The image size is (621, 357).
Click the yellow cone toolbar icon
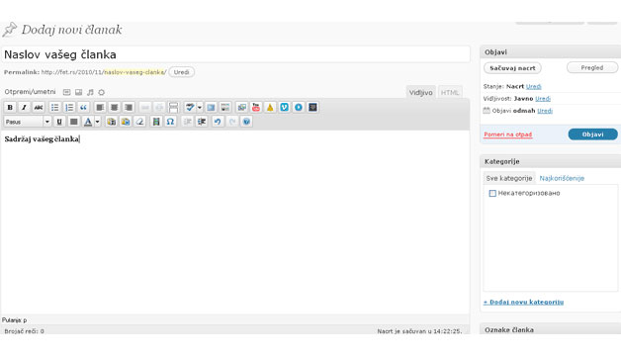[x=270, y=108]
